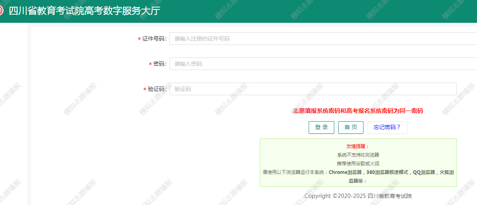Click the 证件号码 field label
Screen dimensions: 477x205
pyautogui.click(x=154, y=39)
